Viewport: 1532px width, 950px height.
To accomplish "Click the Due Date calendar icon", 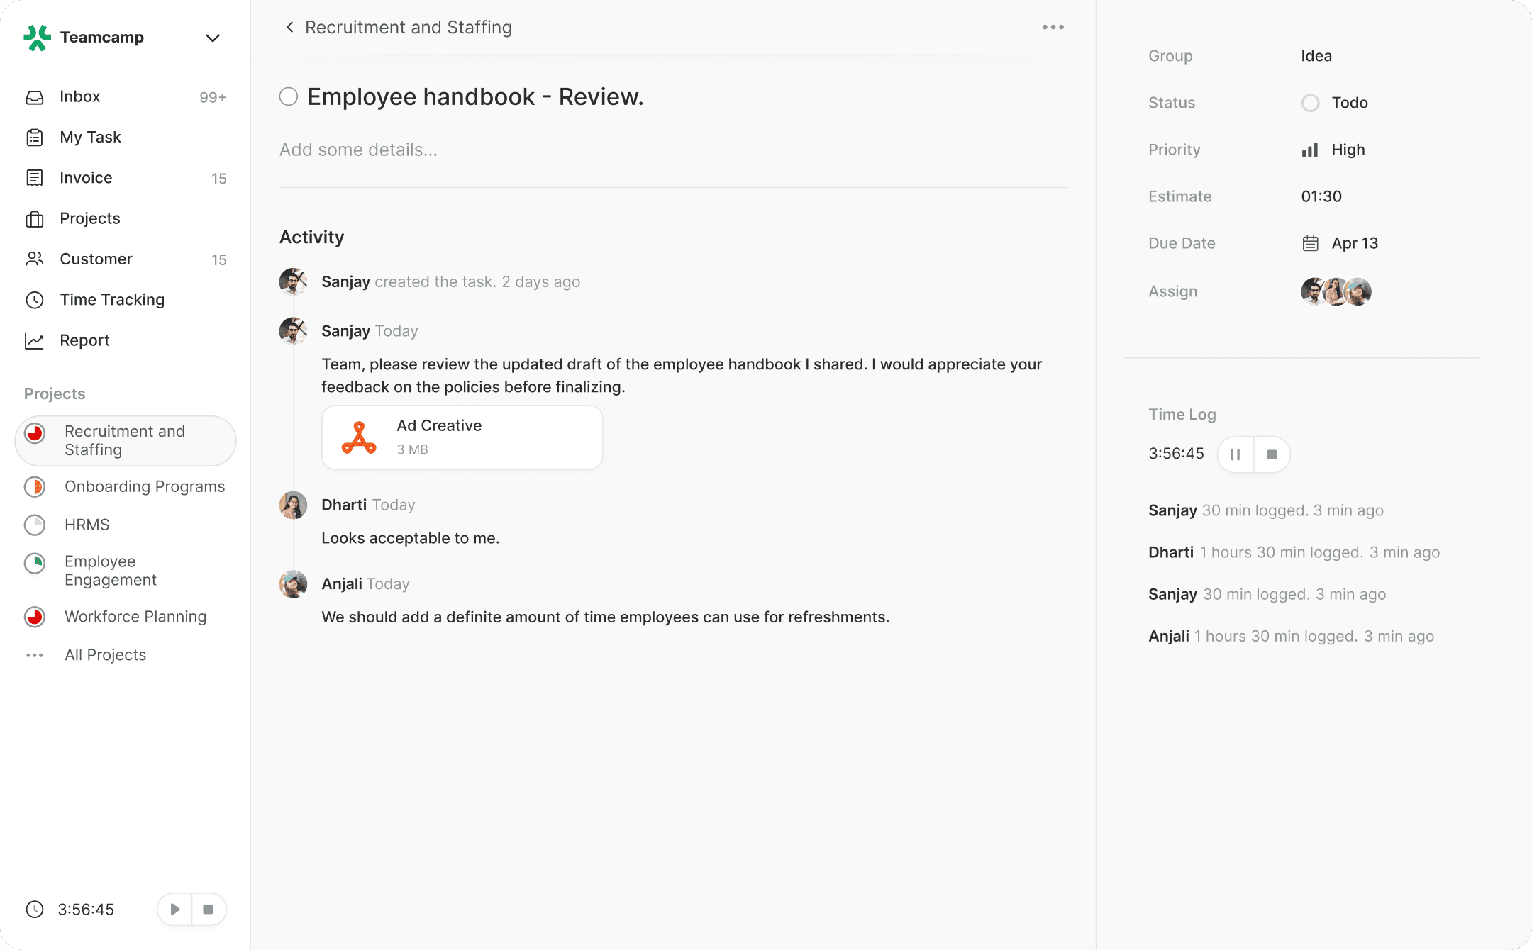I will click(1310, 243).
